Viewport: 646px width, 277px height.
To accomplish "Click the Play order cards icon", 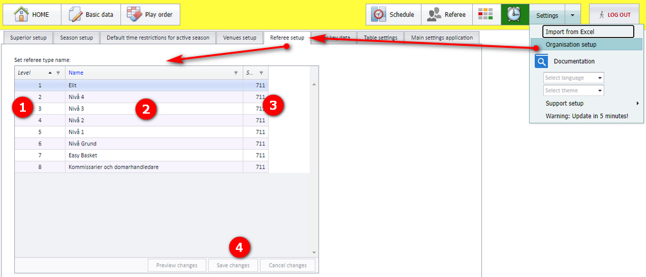I will 134,14.
